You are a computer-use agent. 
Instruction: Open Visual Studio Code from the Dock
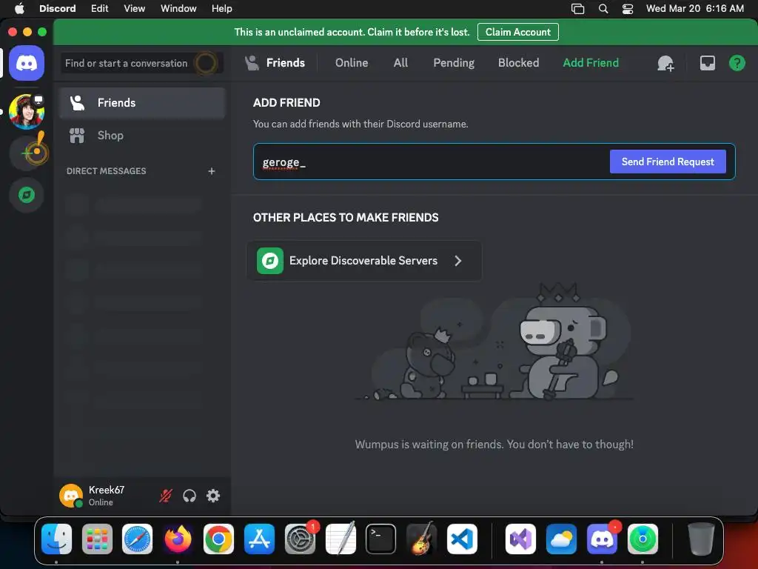point(462,539)
